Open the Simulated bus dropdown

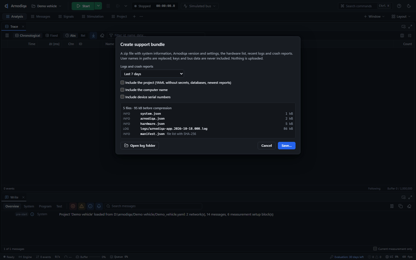[x=200, y=6]
